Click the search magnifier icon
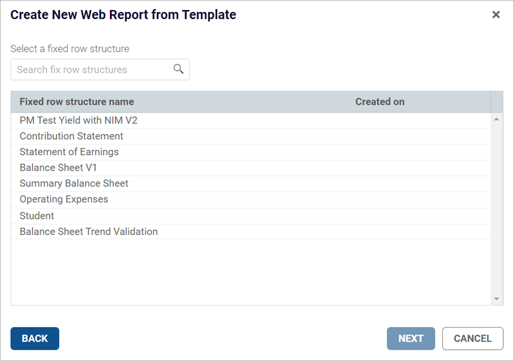The height and width of the screenshot is (361, 514). [x=178, y=69]
